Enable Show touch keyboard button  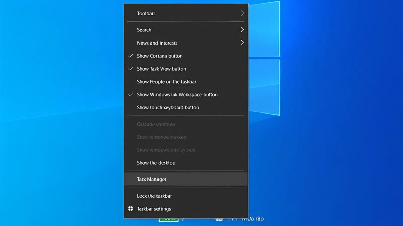(x=168, y=107)
